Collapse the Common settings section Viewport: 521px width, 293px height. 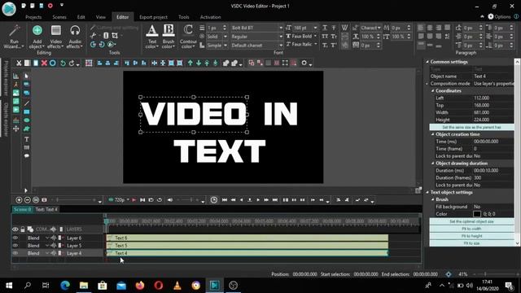(x=427, y=62)
